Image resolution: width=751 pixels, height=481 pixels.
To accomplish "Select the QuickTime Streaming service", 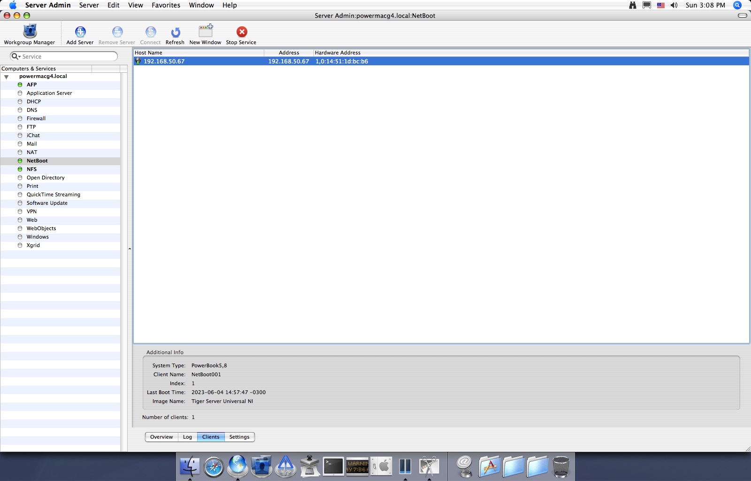I will tap(60, 194).
